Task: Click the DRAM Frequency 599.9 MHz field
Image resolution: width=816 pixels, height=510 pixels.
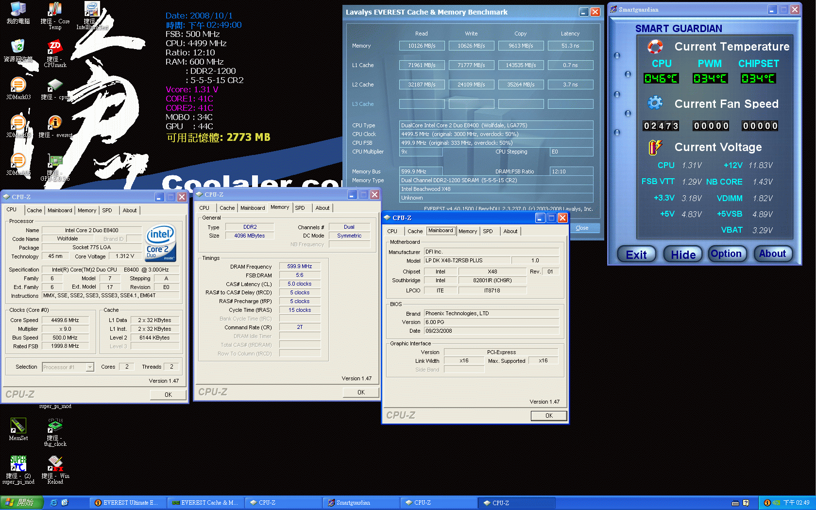Action: click(300, 266)
